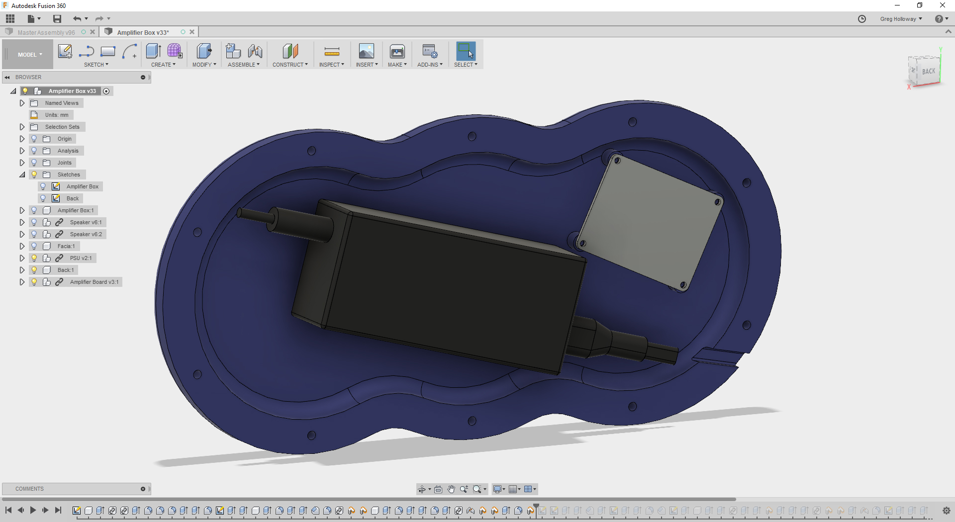The height and width of the screenshot is (522, 955).
Task: Click the Save icon in the toolbar
Action: click(x=57, y=18)
